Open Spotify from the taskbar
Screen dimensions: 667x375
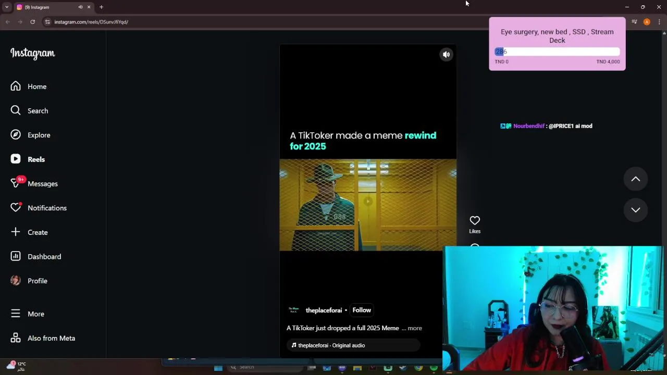point(434,368)
